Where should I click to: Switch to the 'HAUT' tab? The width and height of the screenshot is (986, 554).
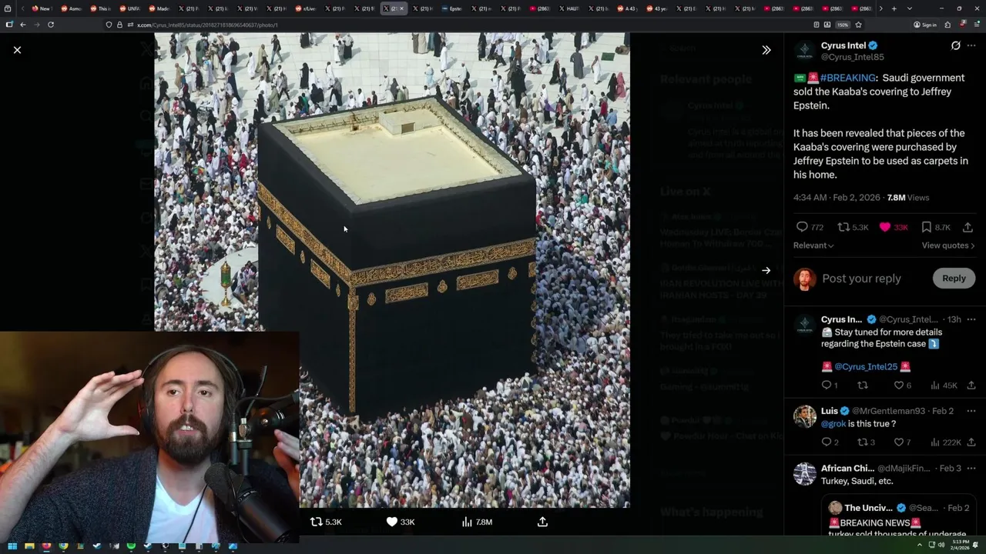(568, 8)
